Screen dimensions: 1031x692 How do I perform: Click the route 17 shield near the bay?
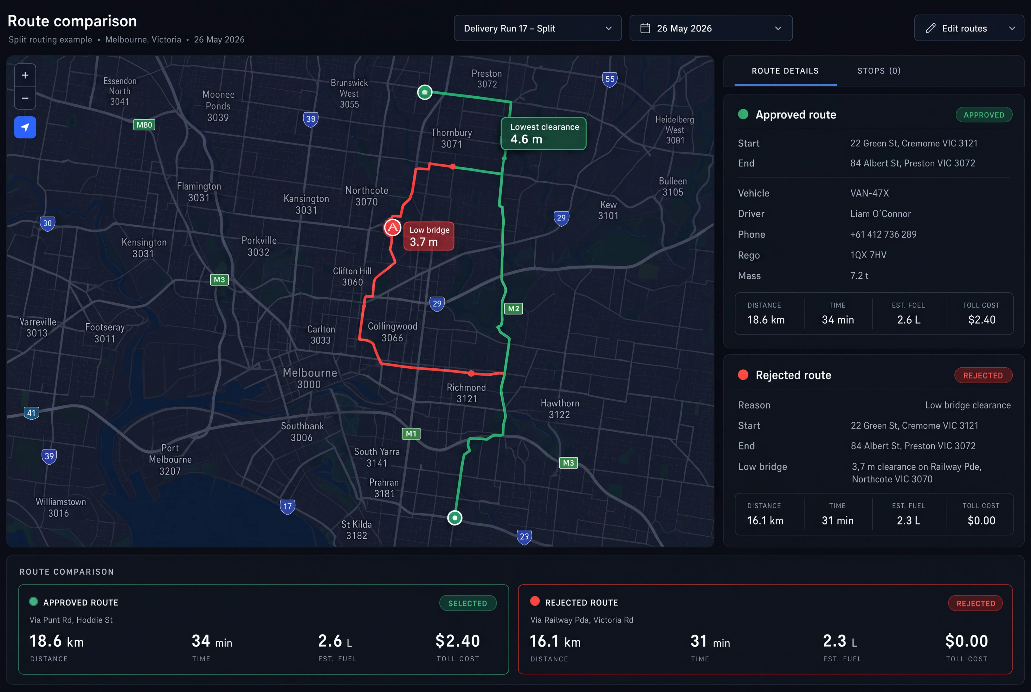click(287, 507)
